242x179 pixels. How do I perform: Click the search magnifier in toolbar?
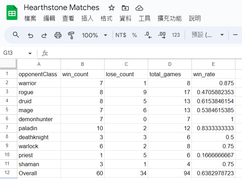point(16,35)
